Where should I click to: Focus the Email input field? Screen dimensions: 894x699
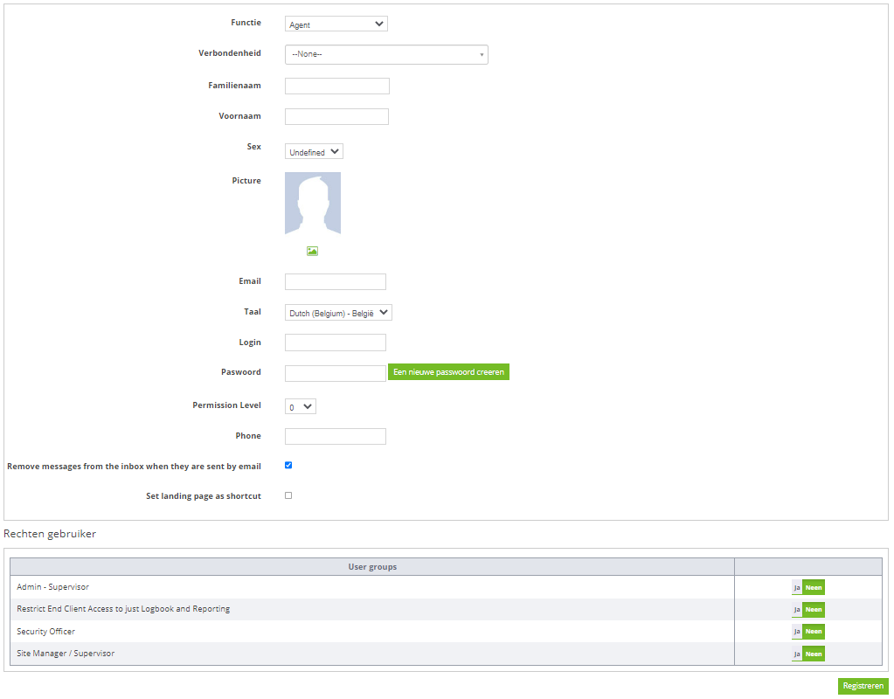tap(336, 281)
